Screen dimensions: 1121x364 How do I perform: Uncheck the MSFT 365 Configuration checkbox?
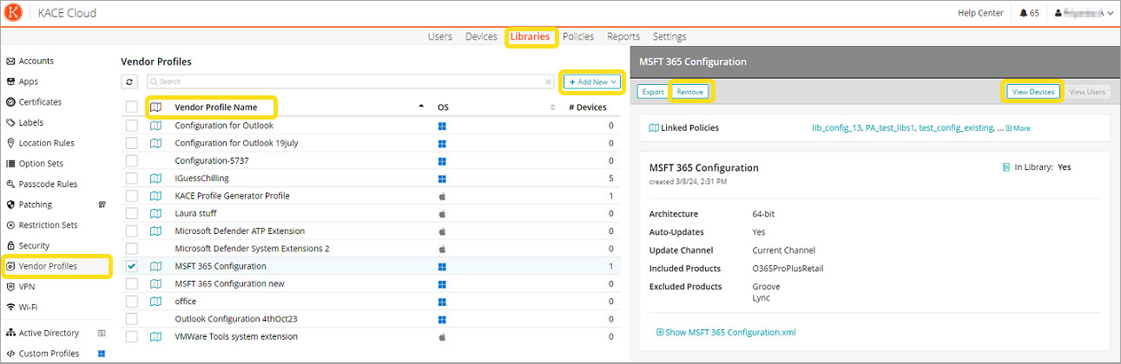pyautogui.click(x=131, y=266)
